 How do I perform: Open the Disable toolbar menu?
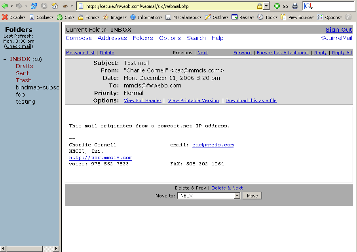tap(13, 17)
